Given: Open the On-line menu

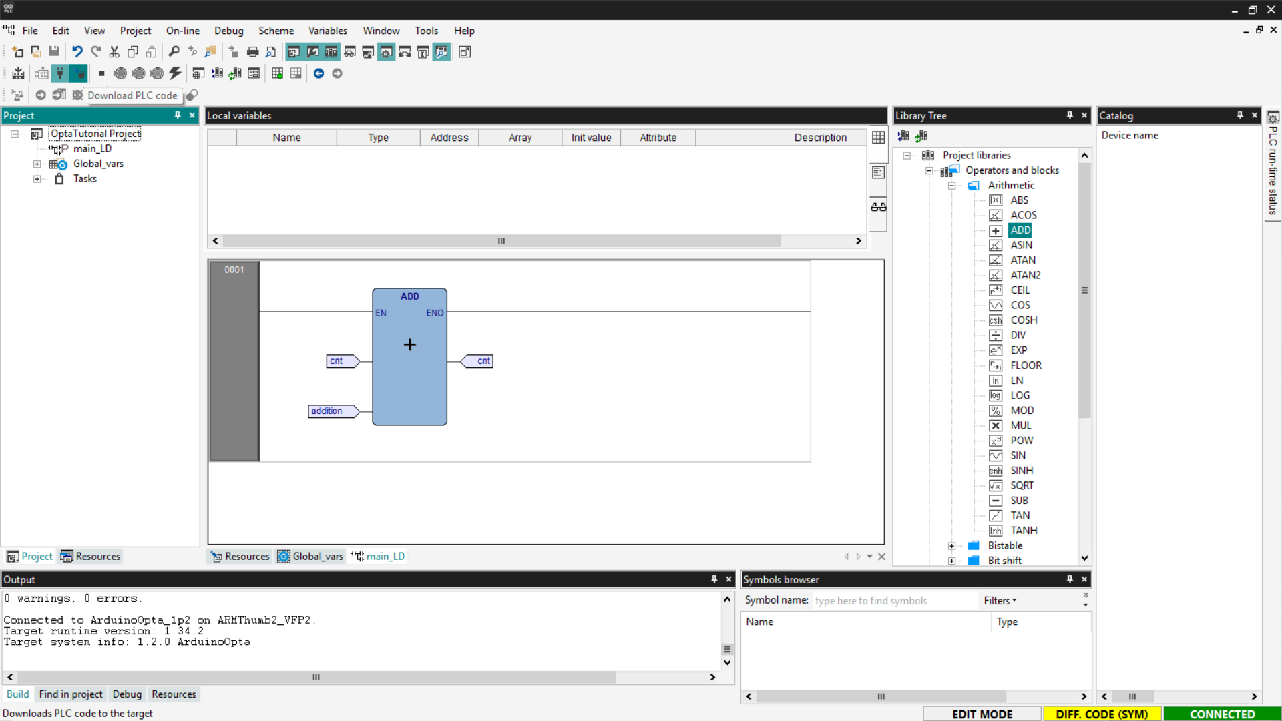Looking at the screenshot, I should 182,31.
